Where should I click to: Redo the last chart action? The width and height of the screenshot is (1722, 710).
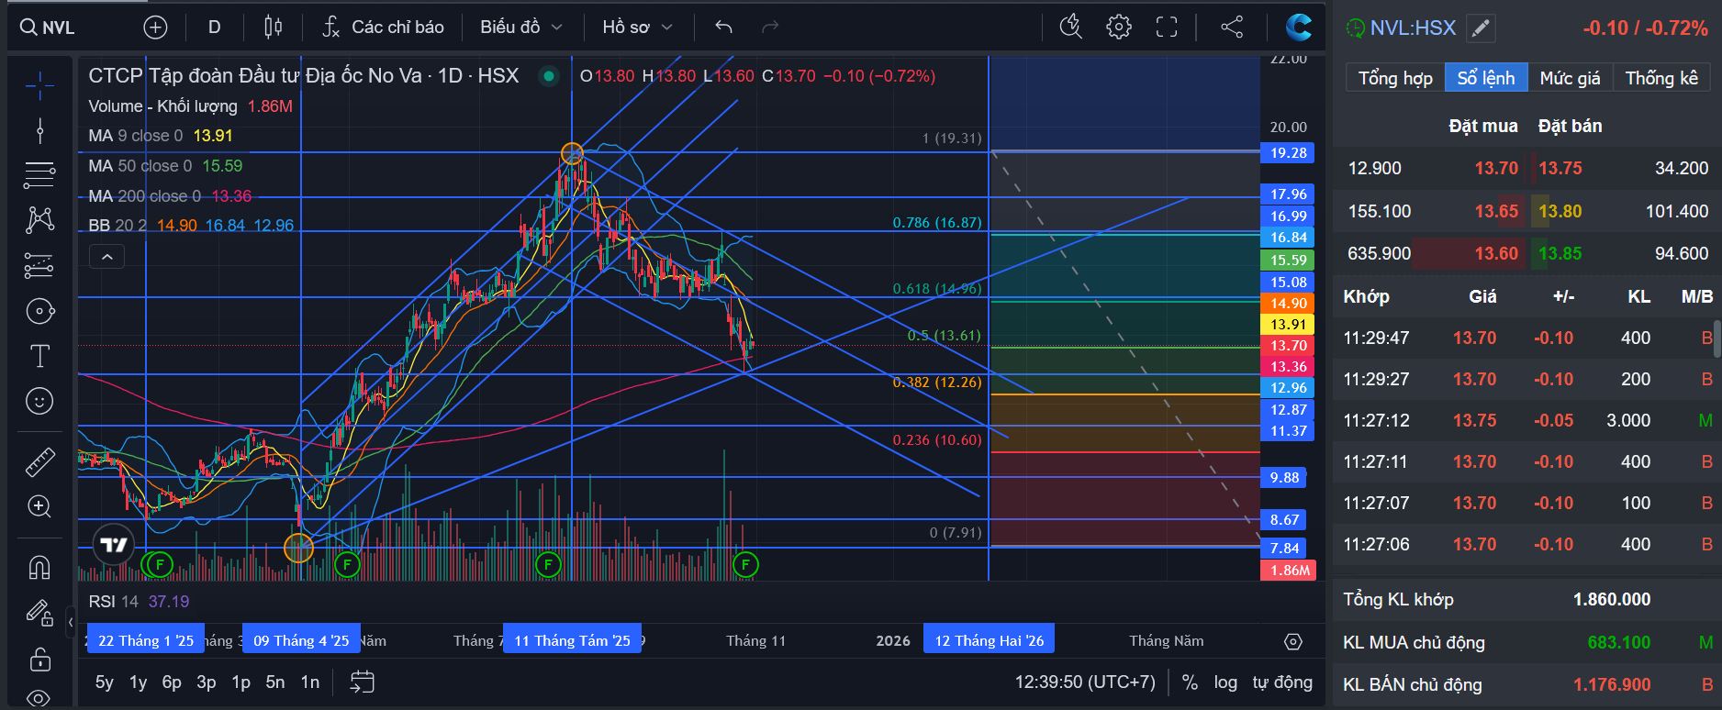tap(770, 28)
